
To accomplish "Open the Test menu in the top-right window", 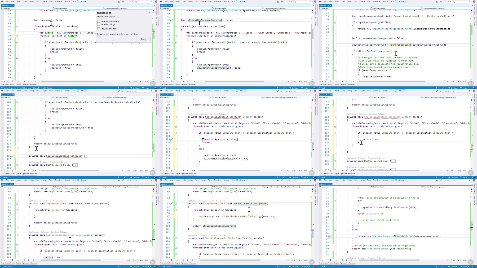I will (x=356, y=1).
